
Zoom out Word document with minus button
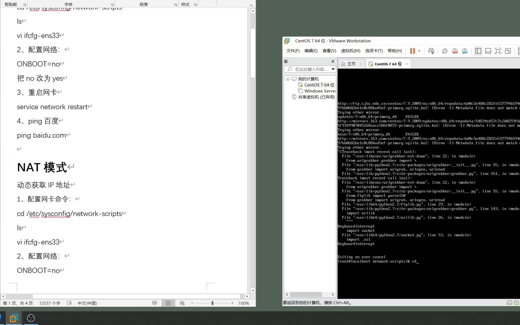(192, 303)
